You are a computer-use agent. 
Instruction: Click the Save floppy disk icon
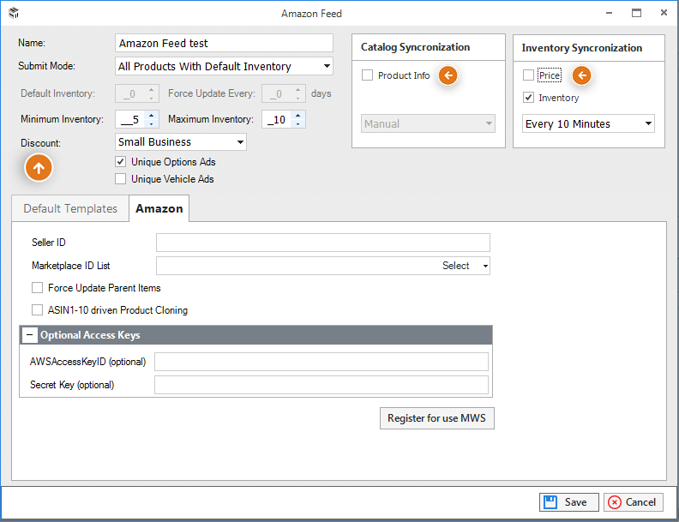point(550,502)
